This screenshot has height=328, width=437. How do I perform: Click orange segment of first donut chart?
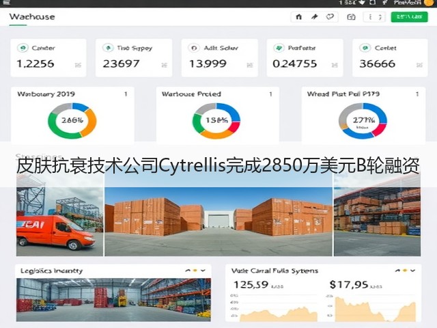coord(91,123)
